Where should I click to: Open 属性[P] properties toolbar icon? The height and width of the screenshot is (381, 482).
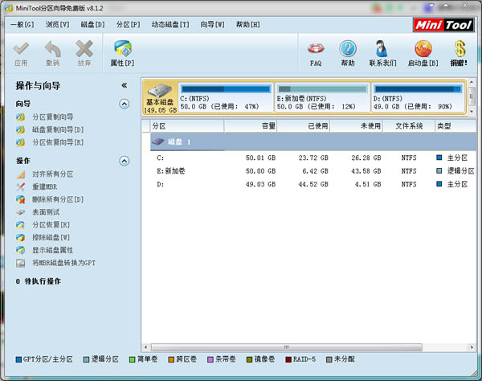tap(123, 49)
